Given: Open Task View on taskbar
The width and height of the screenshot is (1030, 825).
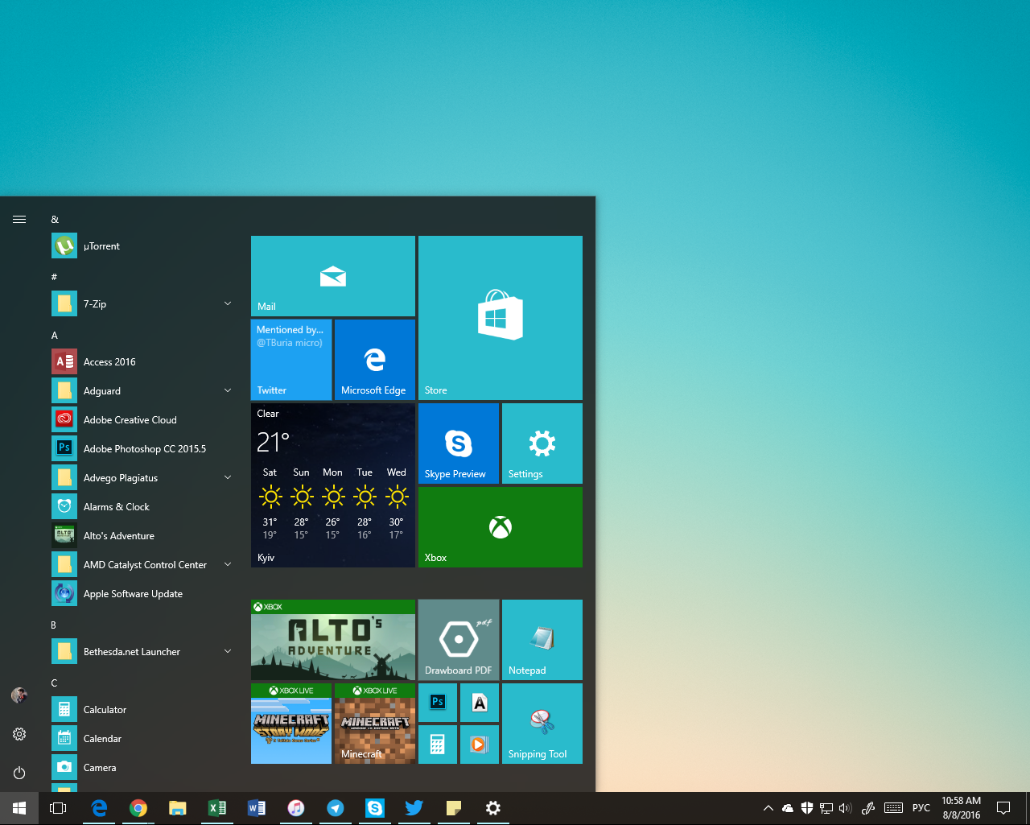Looking at the screenshot, I should 58,808.
